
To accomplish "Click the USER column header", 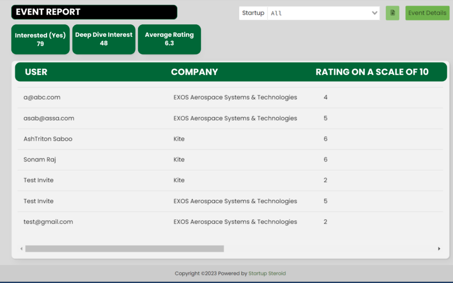I will pyautogui.click(x=36, y=72).
